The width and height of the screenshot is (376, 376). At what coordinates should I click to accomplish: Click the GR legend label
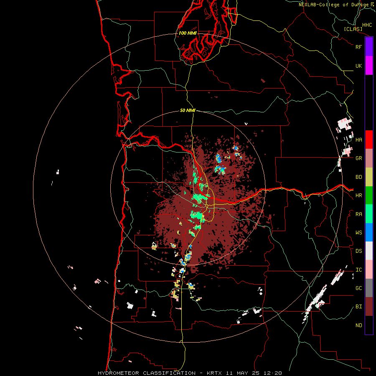[358, 158]
